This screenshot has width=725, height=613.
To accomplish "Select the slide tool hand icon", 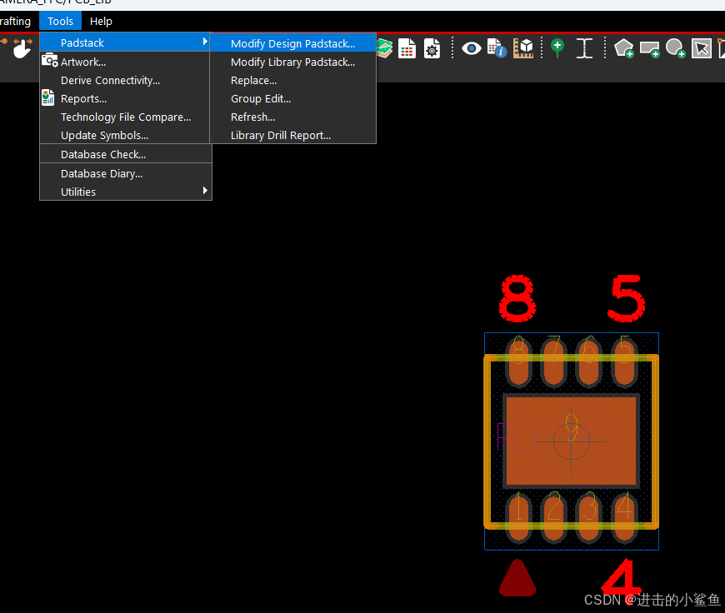I will 22,48.
